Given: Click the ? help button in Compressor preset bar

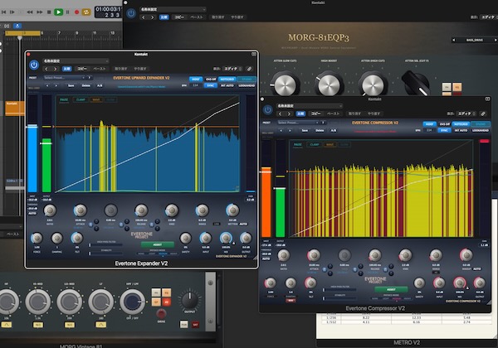Looking at the screenshot, I should (x=323, y=123).
